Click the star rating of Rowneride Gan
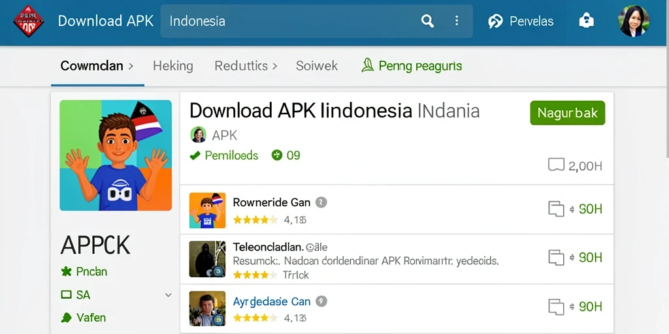 point(256,220)
